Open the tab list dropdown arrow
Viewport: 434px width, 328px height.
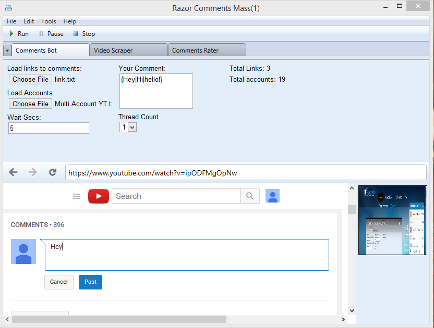click(7, 51)
